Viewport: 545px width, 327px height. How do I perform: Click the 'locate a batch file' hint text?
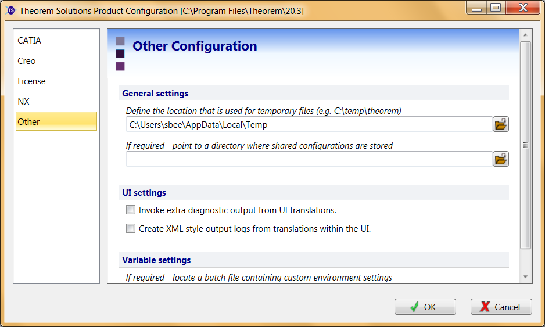tap(259, 278)
